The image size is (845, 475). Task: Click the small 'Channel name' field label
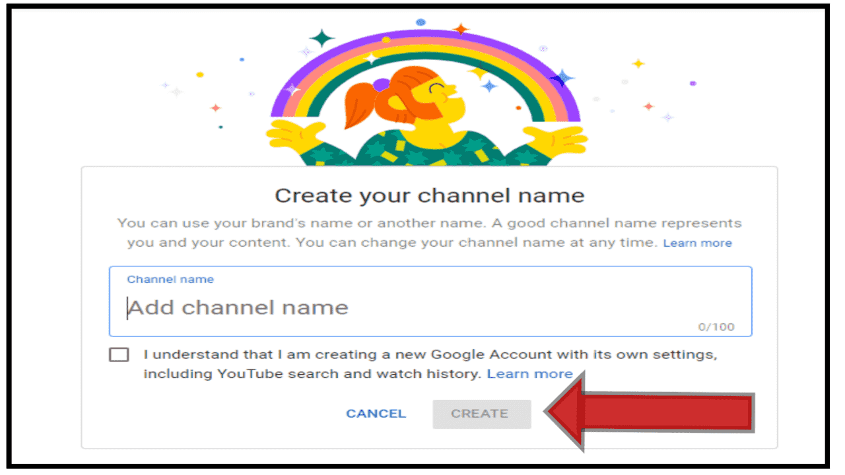170,279
